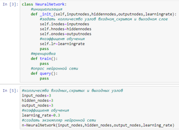179x134 pixels.
Task: Click the '#инициализация' comment
Action: 47,9
